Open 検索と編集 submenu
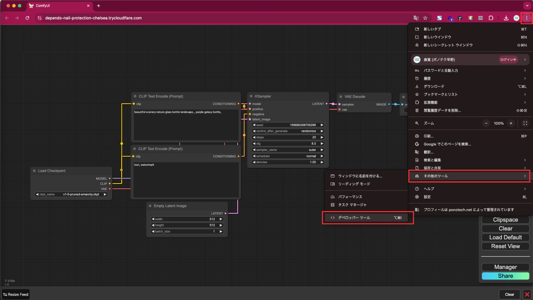The image size is (533, 300). 470,160
